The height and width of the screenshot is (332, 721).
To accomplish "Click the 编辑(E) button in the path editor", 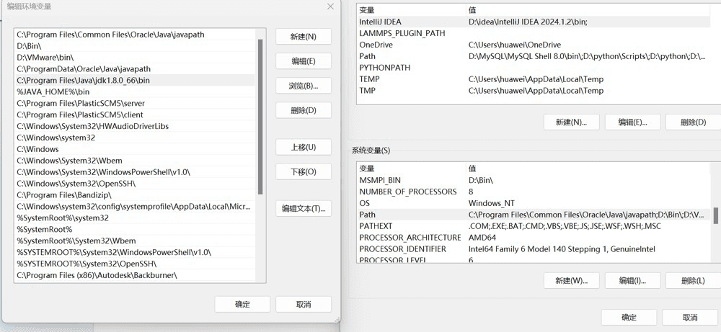I will click(x=304, y=61).
